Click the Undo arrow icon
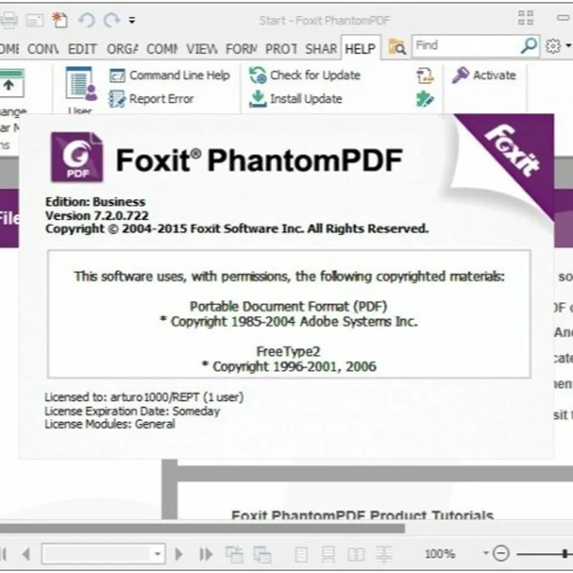The image size is (573, 573). click(x=87, y=20)
